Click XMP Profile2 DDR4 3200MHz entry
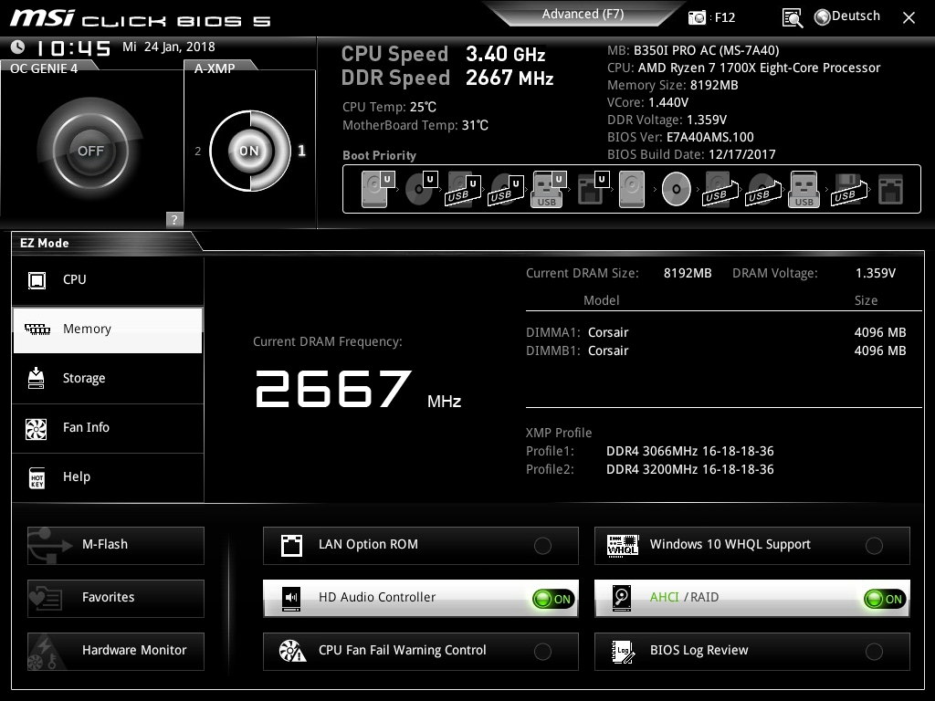This screenshot has width=935, height=701. [690, 470]
